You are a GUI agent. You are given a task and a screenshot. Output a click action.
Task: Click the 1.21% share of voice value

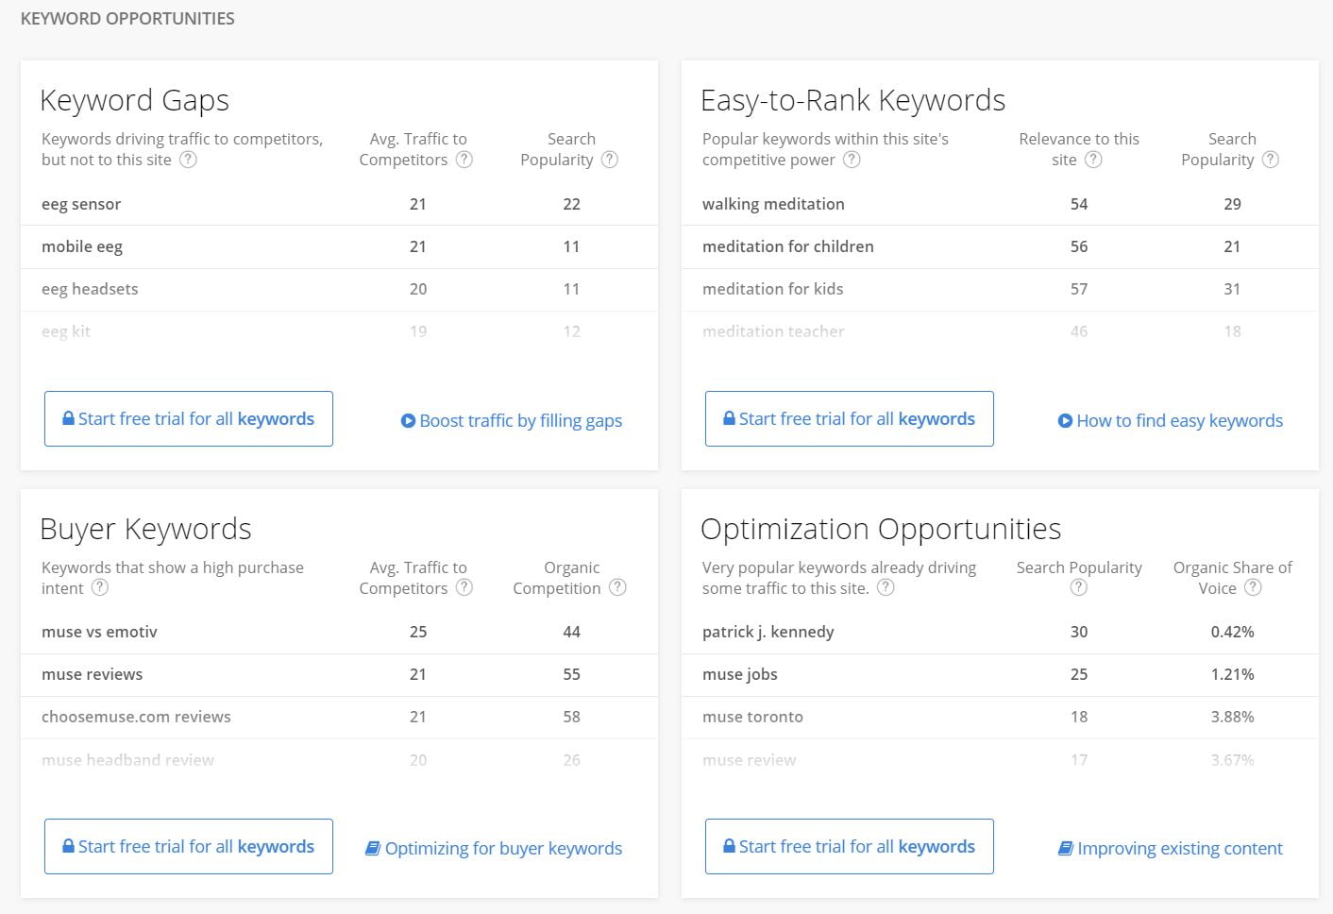(x=1232, y=674)
